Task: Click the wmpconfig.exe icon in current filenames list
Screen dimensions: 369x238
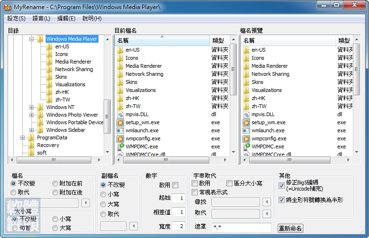Action: (120, 139)
